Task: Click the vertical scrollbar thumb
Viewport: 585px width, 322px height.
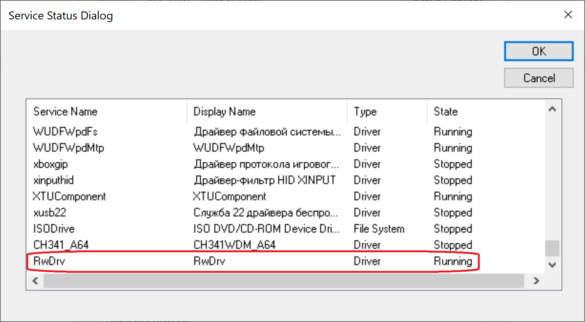Action: [552, 248]
